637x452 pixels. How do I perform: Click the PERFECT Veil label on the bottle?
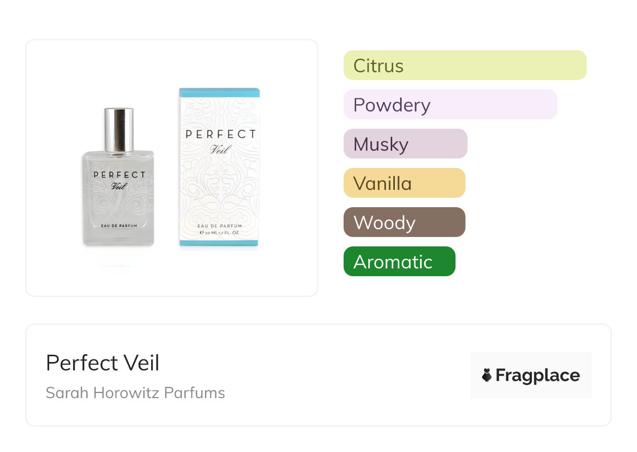(x=119, y=179)
